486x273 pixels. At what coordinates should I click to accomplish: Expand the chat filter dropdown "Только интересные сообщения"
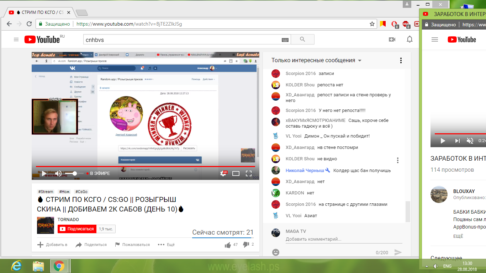pyautogui.click(x=316, y=60)
